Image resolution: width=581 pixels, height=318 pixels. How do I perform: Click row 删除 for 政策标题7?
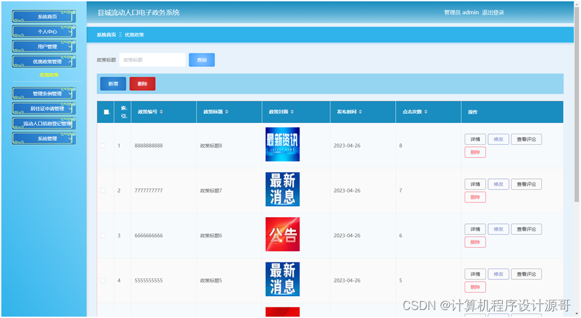tap(475, 197)
